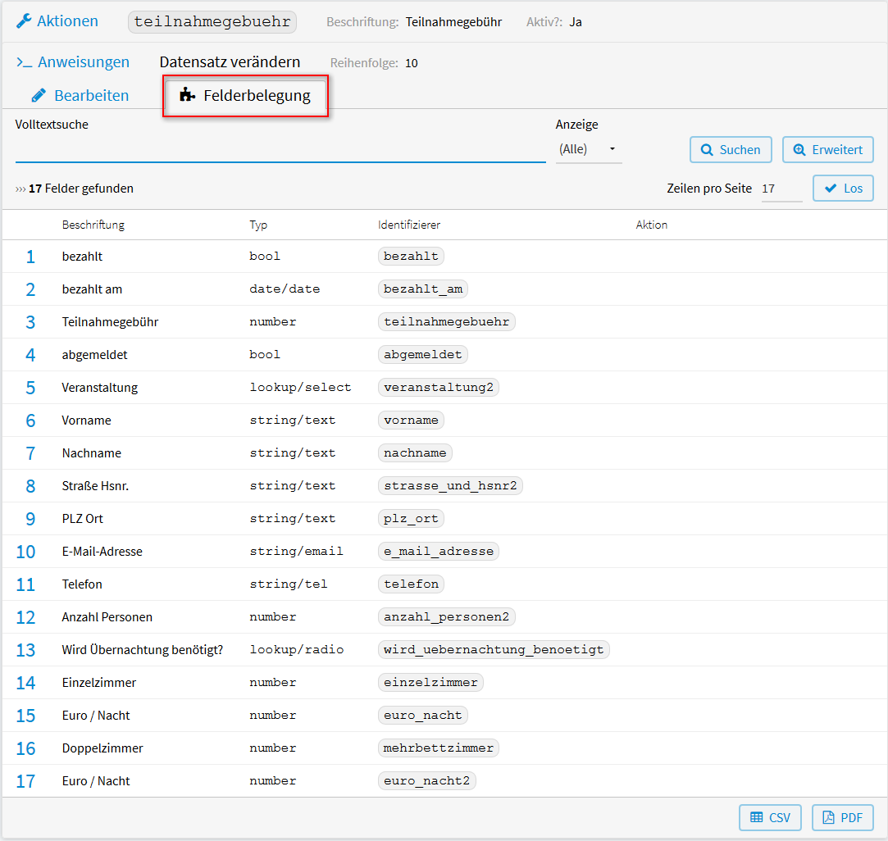Open row number 10 link
This screenshot has height=841, width=888.
(x=25, y=552)
